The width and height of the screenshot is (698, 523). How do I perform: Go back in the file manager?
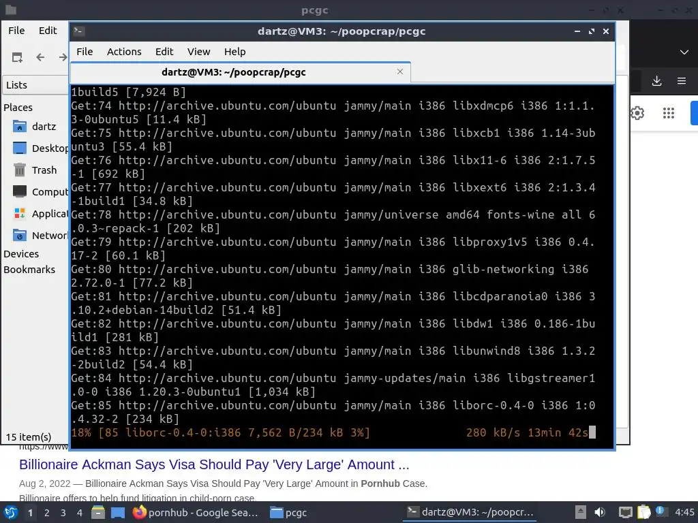tap(40, 57)
